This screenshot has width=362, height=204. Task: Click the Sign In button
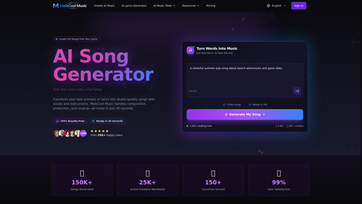[x=299, y=6]
